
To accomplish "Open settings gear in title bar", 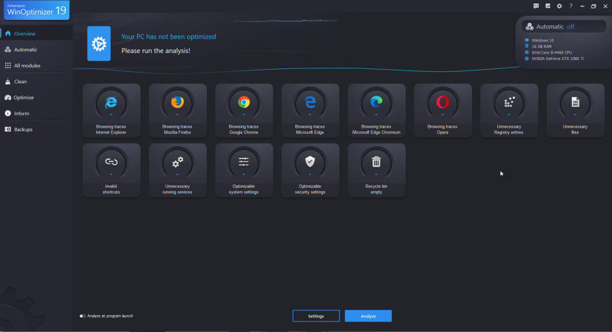I will pyautogui.click(x=560, y=6).
